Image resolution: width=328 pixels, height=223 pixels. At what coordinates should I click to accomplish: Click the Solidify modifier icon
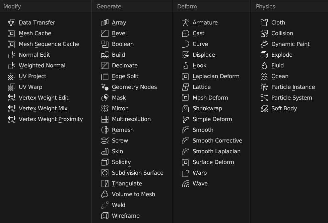(x=105, y=162)
